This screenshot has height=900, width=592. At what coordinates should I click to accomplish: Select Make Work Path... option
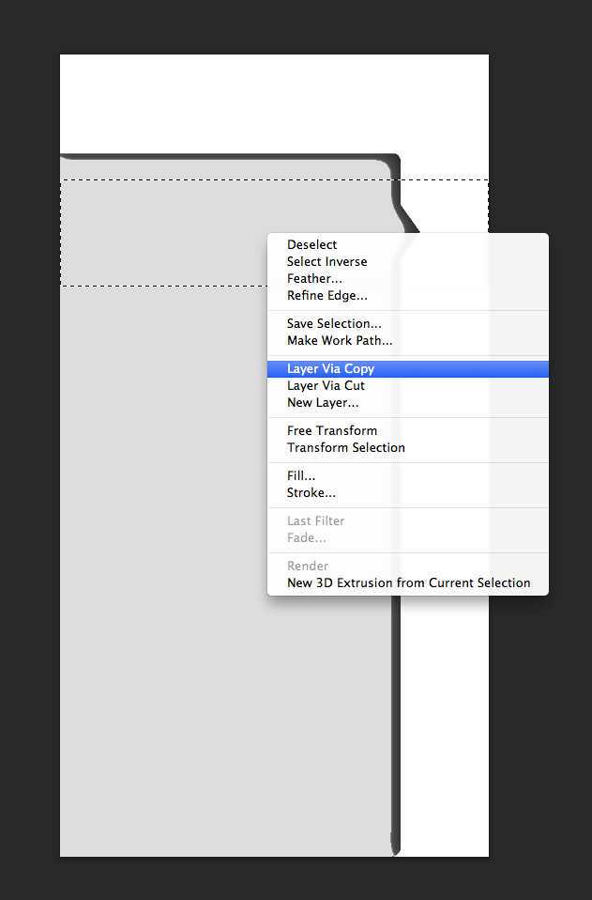[408, 340]
